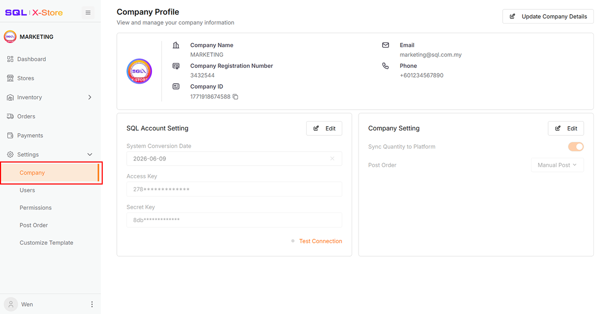Click the Company Registration Number certificate icon

coord(176,66)
